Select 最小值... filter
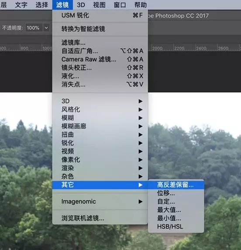241x250 pixels. [x=176, y=218]
